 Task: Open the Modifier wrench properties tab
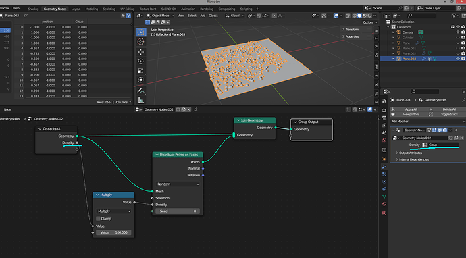(x=384, y=167)
